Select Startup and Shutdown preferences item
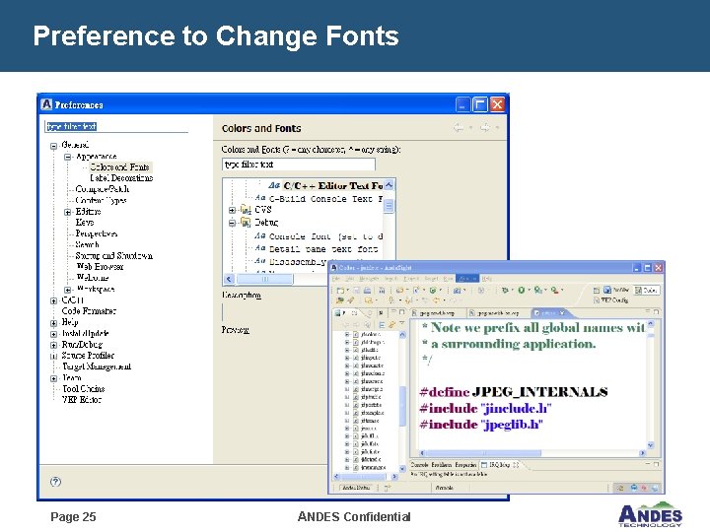 coord(113,255)
